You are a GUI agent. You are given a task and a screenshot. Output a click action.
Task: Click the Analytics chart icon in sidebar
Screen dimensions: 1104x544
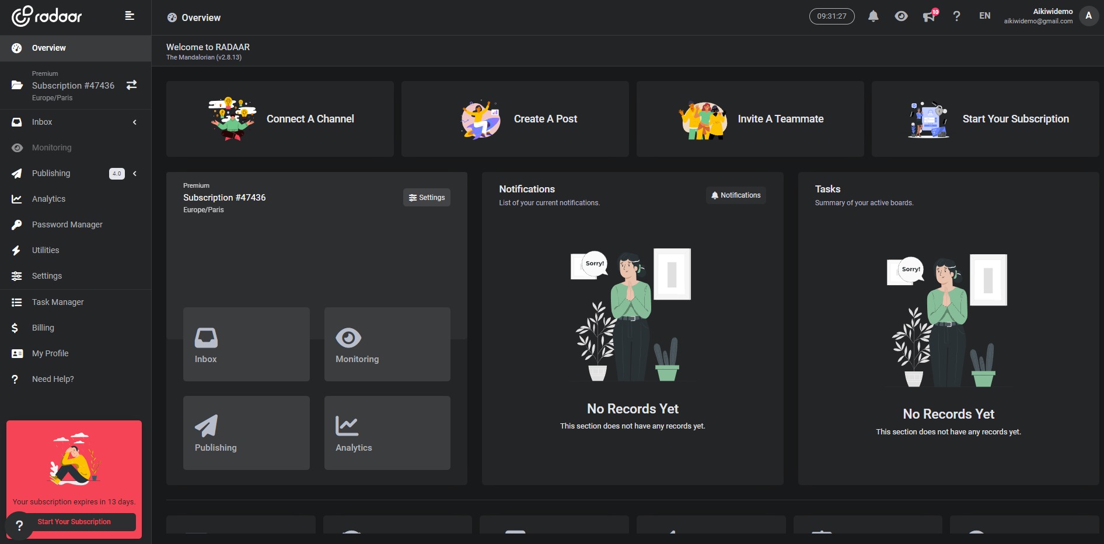coord(17,199)
